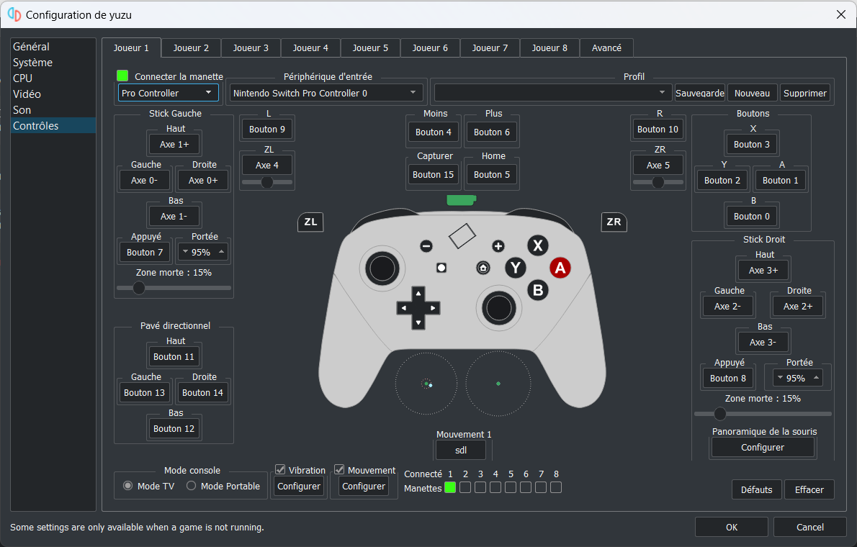The height and width of the screenshot is (547, 857).
Task: Uncheck the Mouvement checkbox
Action: (339, 469)
